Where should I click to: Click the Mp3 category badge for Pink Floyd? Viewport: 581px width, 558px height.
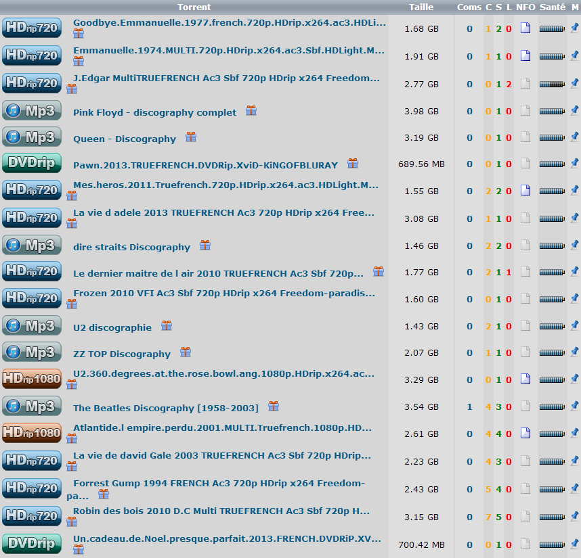32,110
